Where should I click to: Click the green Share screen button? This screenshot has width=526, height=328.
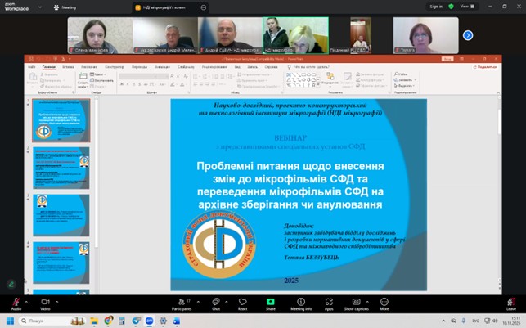(270, 303)
